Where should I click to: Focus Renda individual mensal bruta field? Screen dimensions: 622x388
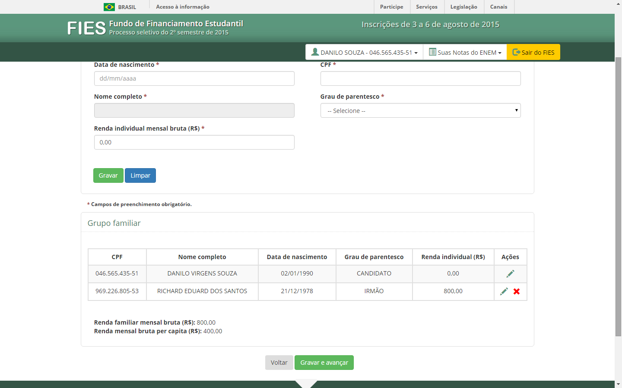[194, 142]
